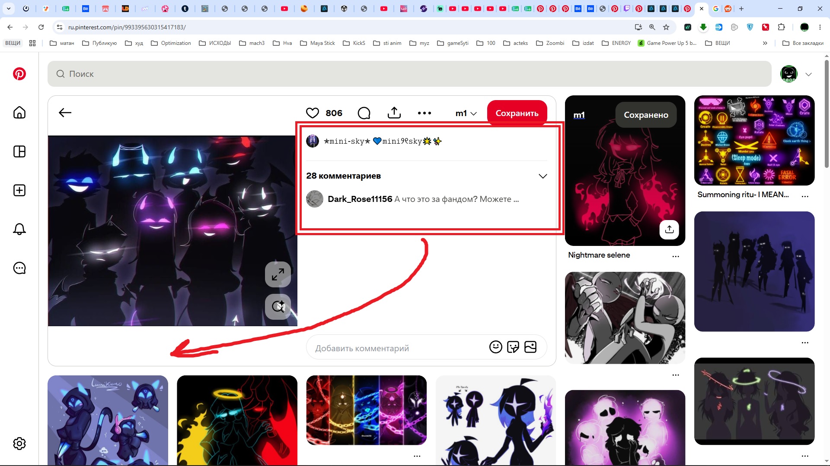This screenshot has width=830, height=466.
Task: Open Chrome menu three dots
Action: point(820,27)
